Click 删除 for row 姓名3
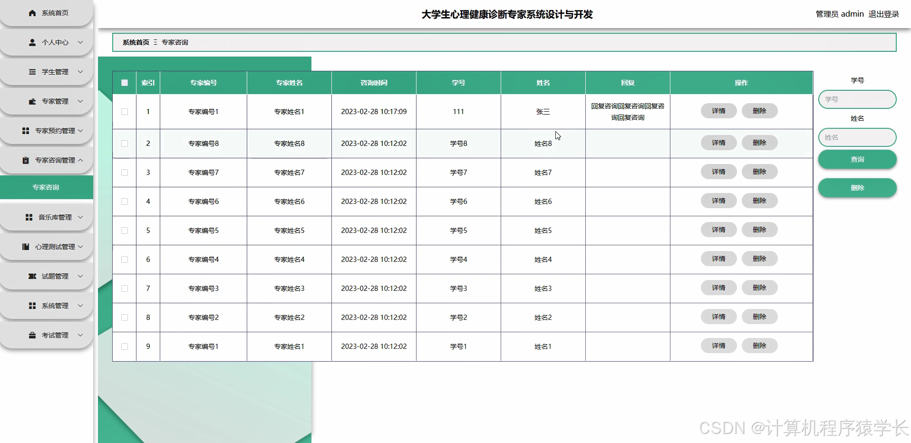Screen dimensions: 911x443 [759, 288]
